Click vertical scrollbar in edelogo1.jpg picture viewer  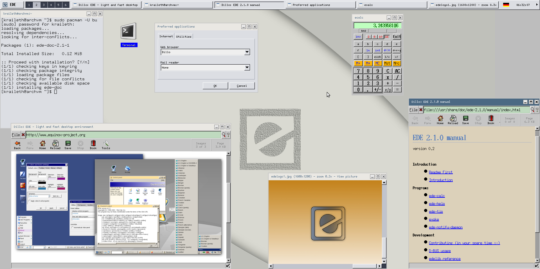[x=384, y=222]
